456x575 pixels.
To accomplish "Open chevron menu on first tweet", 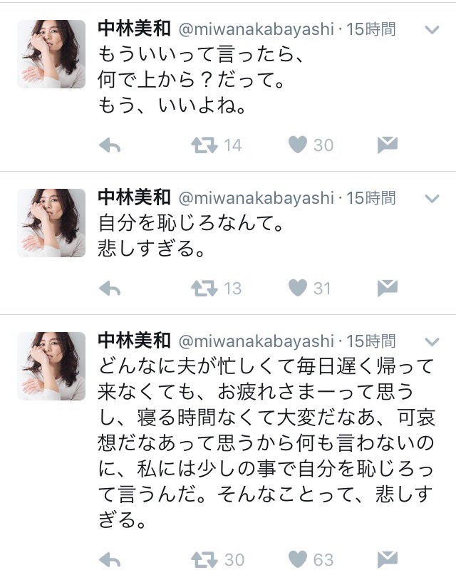I will click(432, 30).
